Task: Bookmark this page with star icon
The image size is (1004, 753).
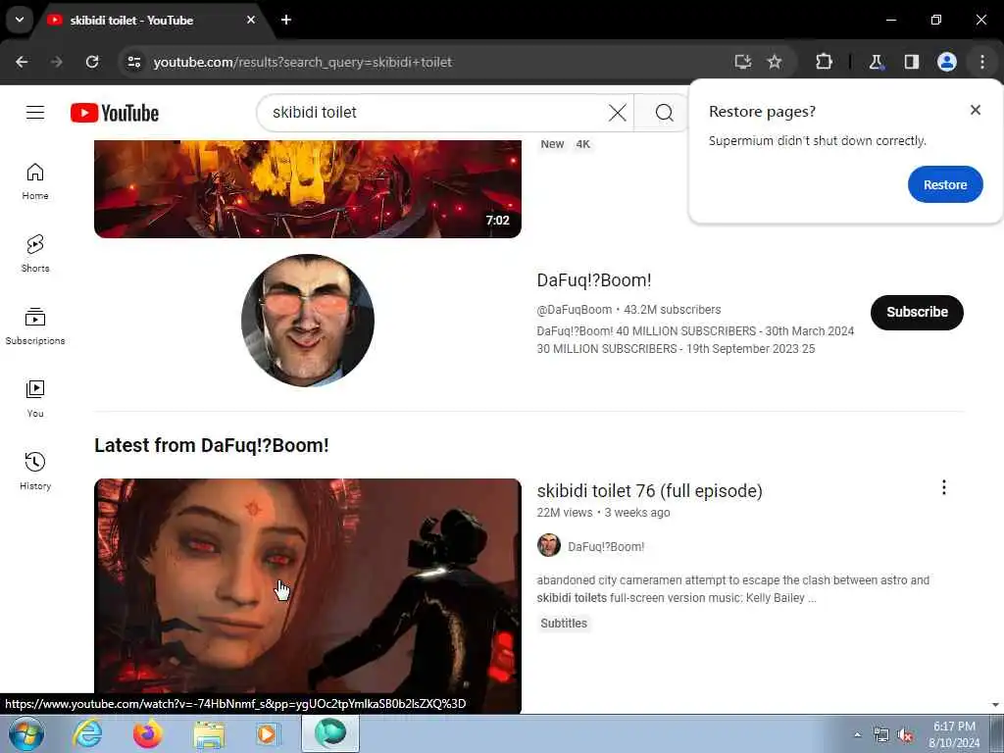Action: [x=775, y=62]
